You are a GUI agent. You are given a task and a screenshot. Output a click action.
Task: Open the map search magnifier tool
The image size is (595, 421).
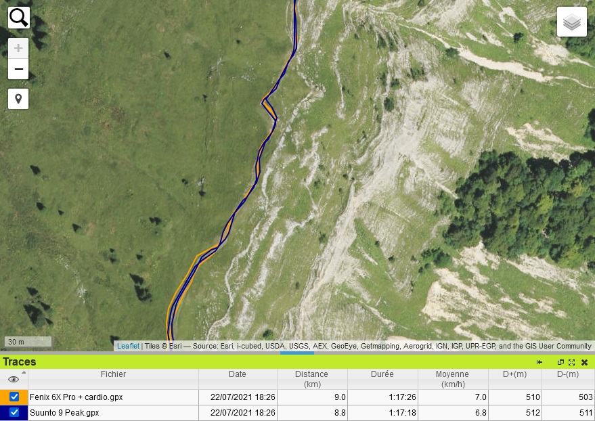pyautogui.click(x=19, y=18)
